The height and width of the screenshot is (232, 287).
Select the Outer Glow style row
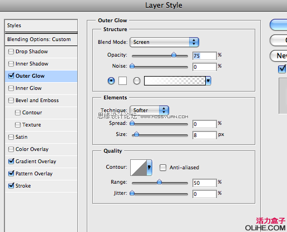click(41, 76)
